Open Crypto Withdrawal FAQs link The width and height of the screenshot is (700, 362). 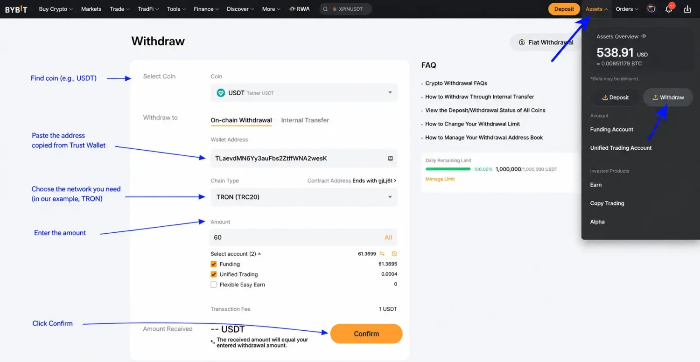(456, 84)
